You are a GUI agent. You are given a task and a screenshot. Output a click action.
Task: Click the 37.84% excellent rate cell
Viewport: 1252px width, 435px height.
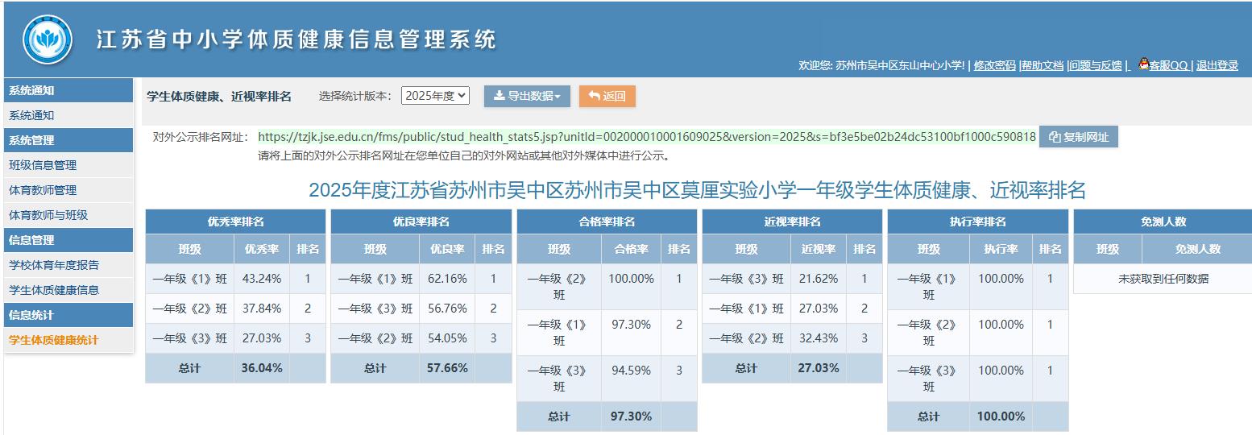point(262,309)
